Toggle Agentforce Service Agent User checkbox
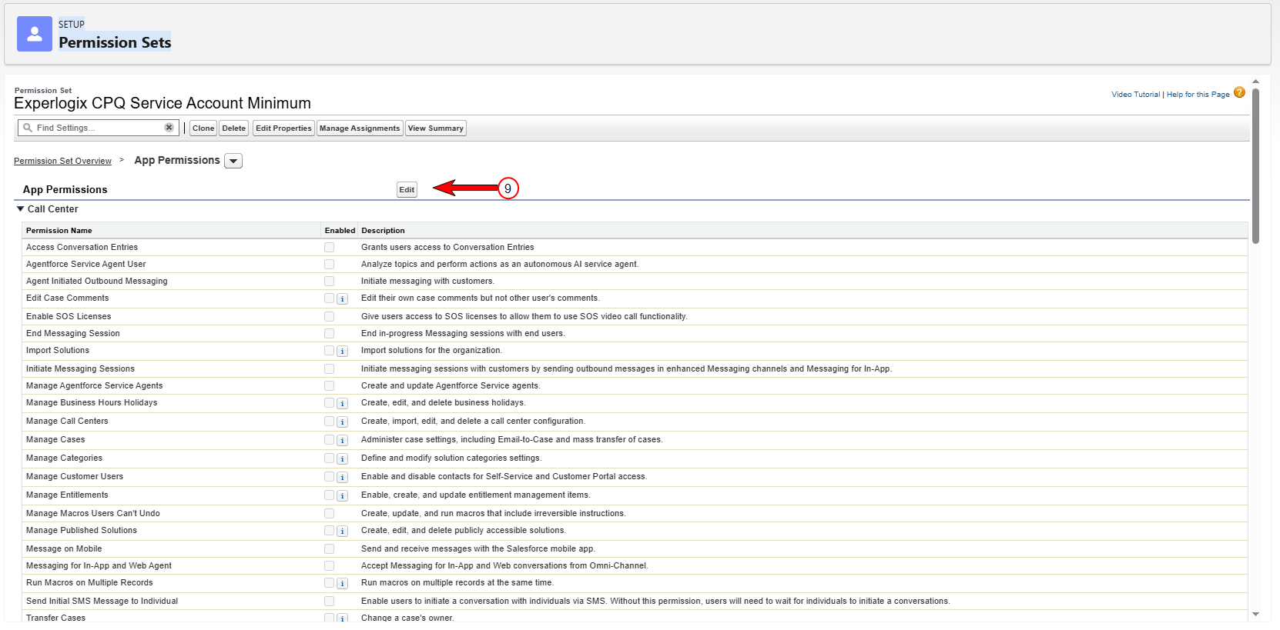 329,264
